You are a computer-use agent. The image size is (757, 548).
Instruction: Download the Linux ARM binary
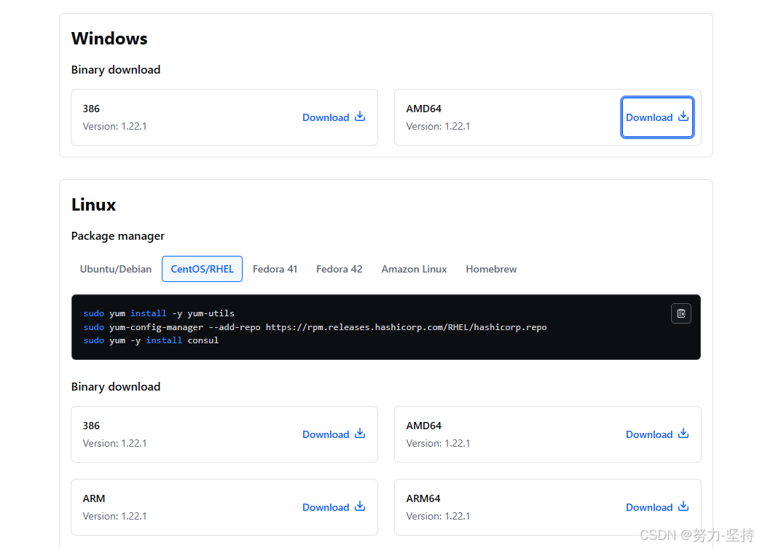334,507
